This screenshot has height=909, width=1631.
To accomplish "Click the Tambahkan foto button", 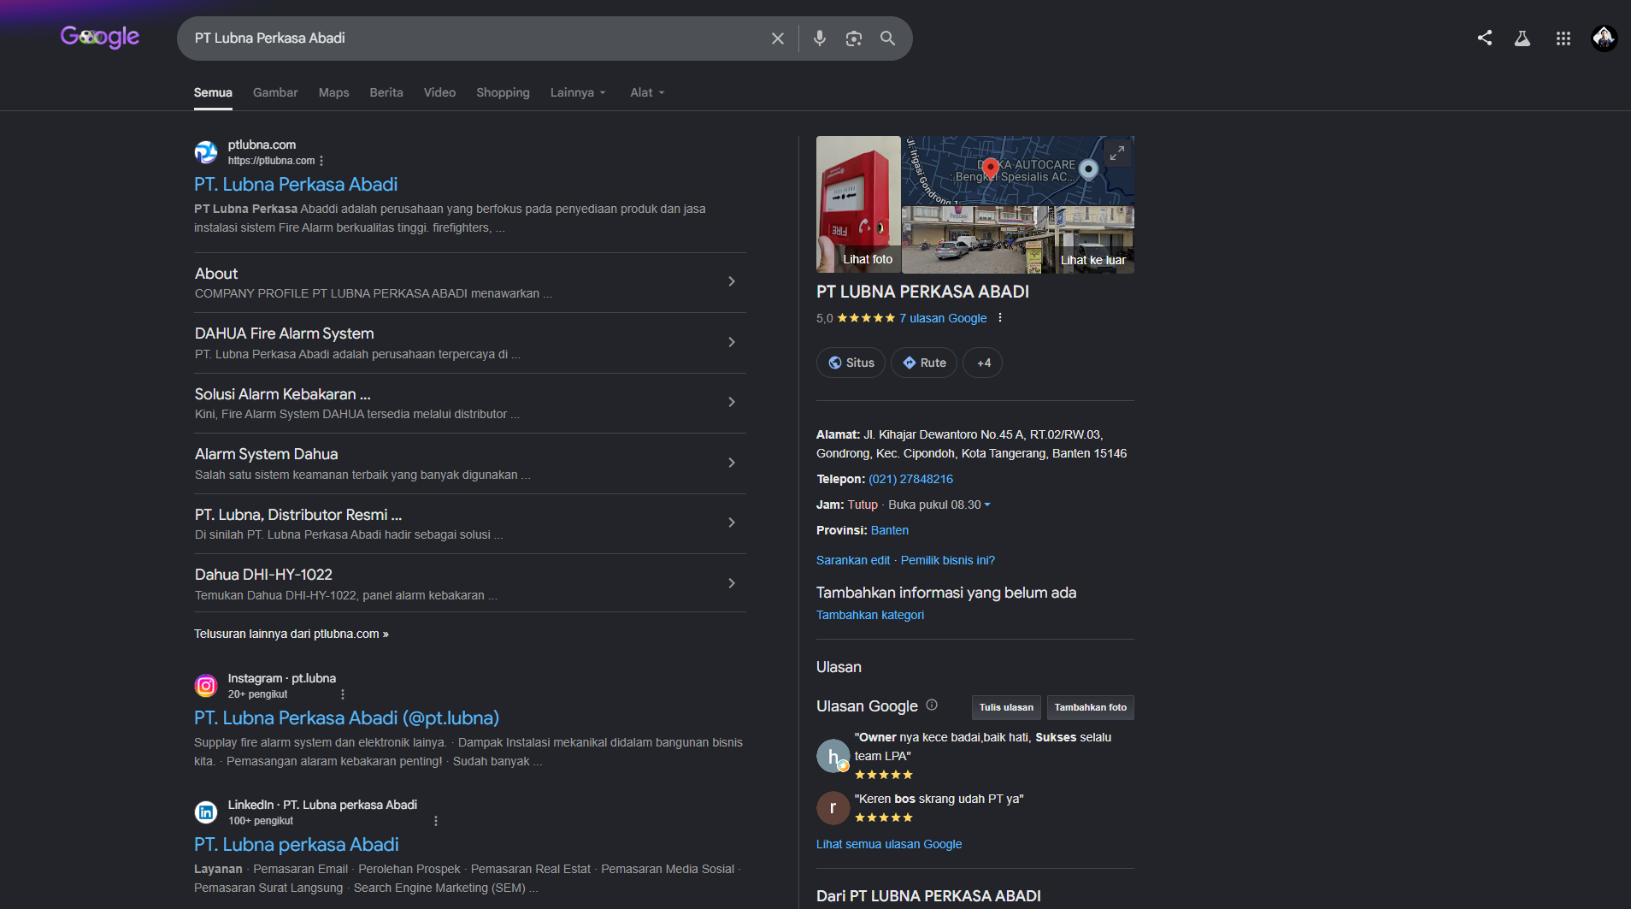I will click(x=1091, y=707).
